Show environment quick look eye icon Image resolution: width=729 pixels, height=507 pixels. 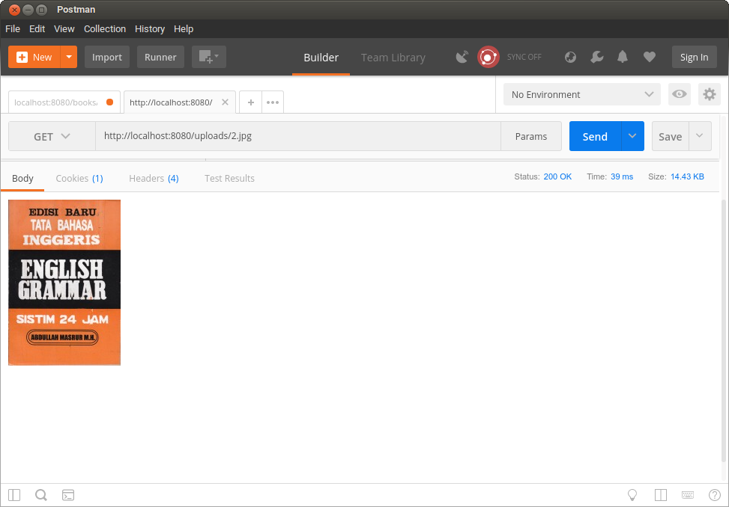tap(680, 94)
